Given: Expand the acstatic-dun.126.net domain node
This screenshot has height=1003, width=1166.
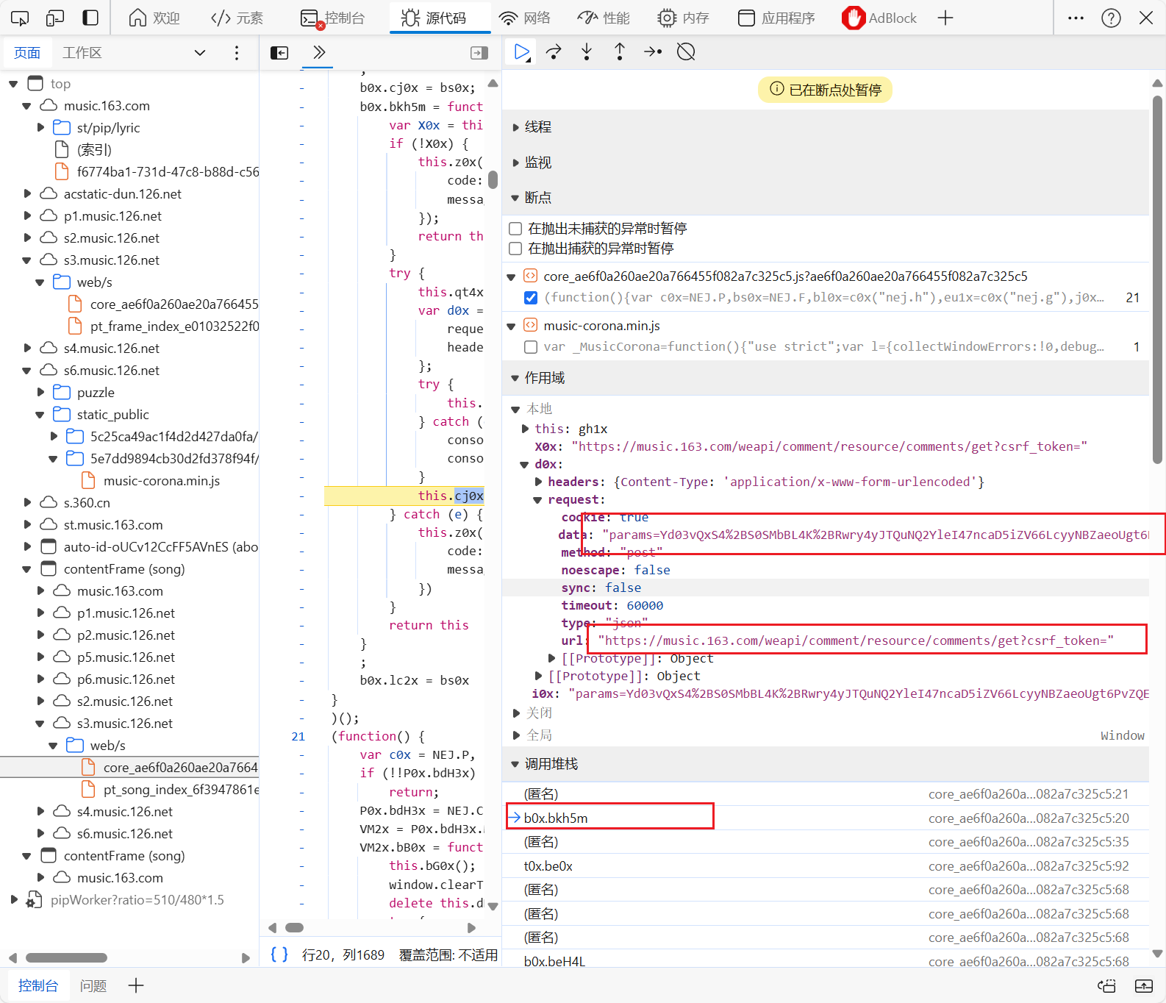Looking at the screenshot, I should (27, 194).
